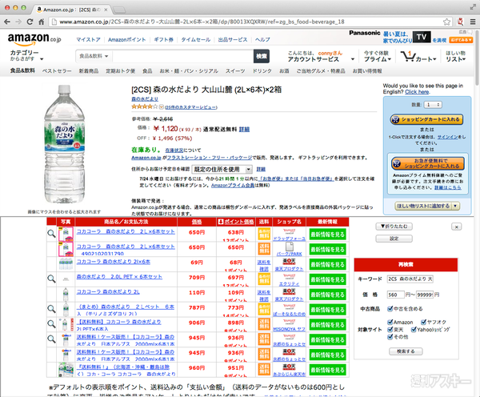Open the 既定の住所を使用 address dropdown
This screenshot has width=480, height=397.
pos(222,169)
